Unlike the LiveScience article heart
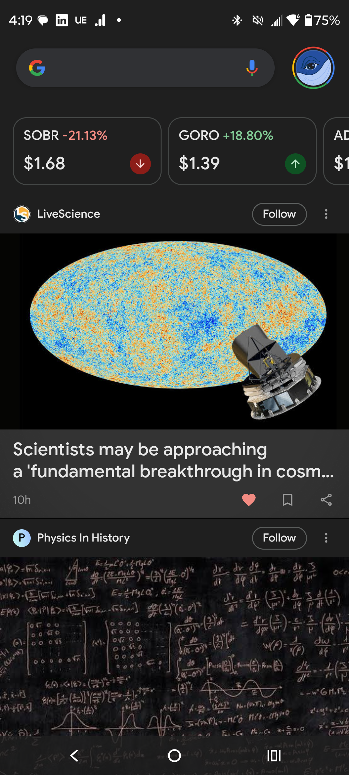 [x=249, y=500]
